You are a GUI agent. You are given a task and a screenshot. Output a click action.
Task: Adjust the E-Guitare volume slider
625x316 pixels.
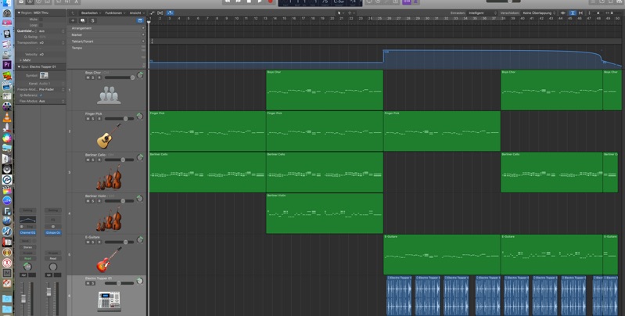(120, 242)
